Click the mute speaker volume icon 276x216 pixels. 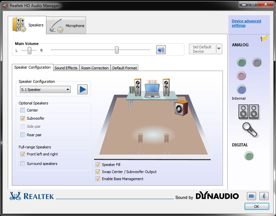pyautogui.click(x=161, y=50)
